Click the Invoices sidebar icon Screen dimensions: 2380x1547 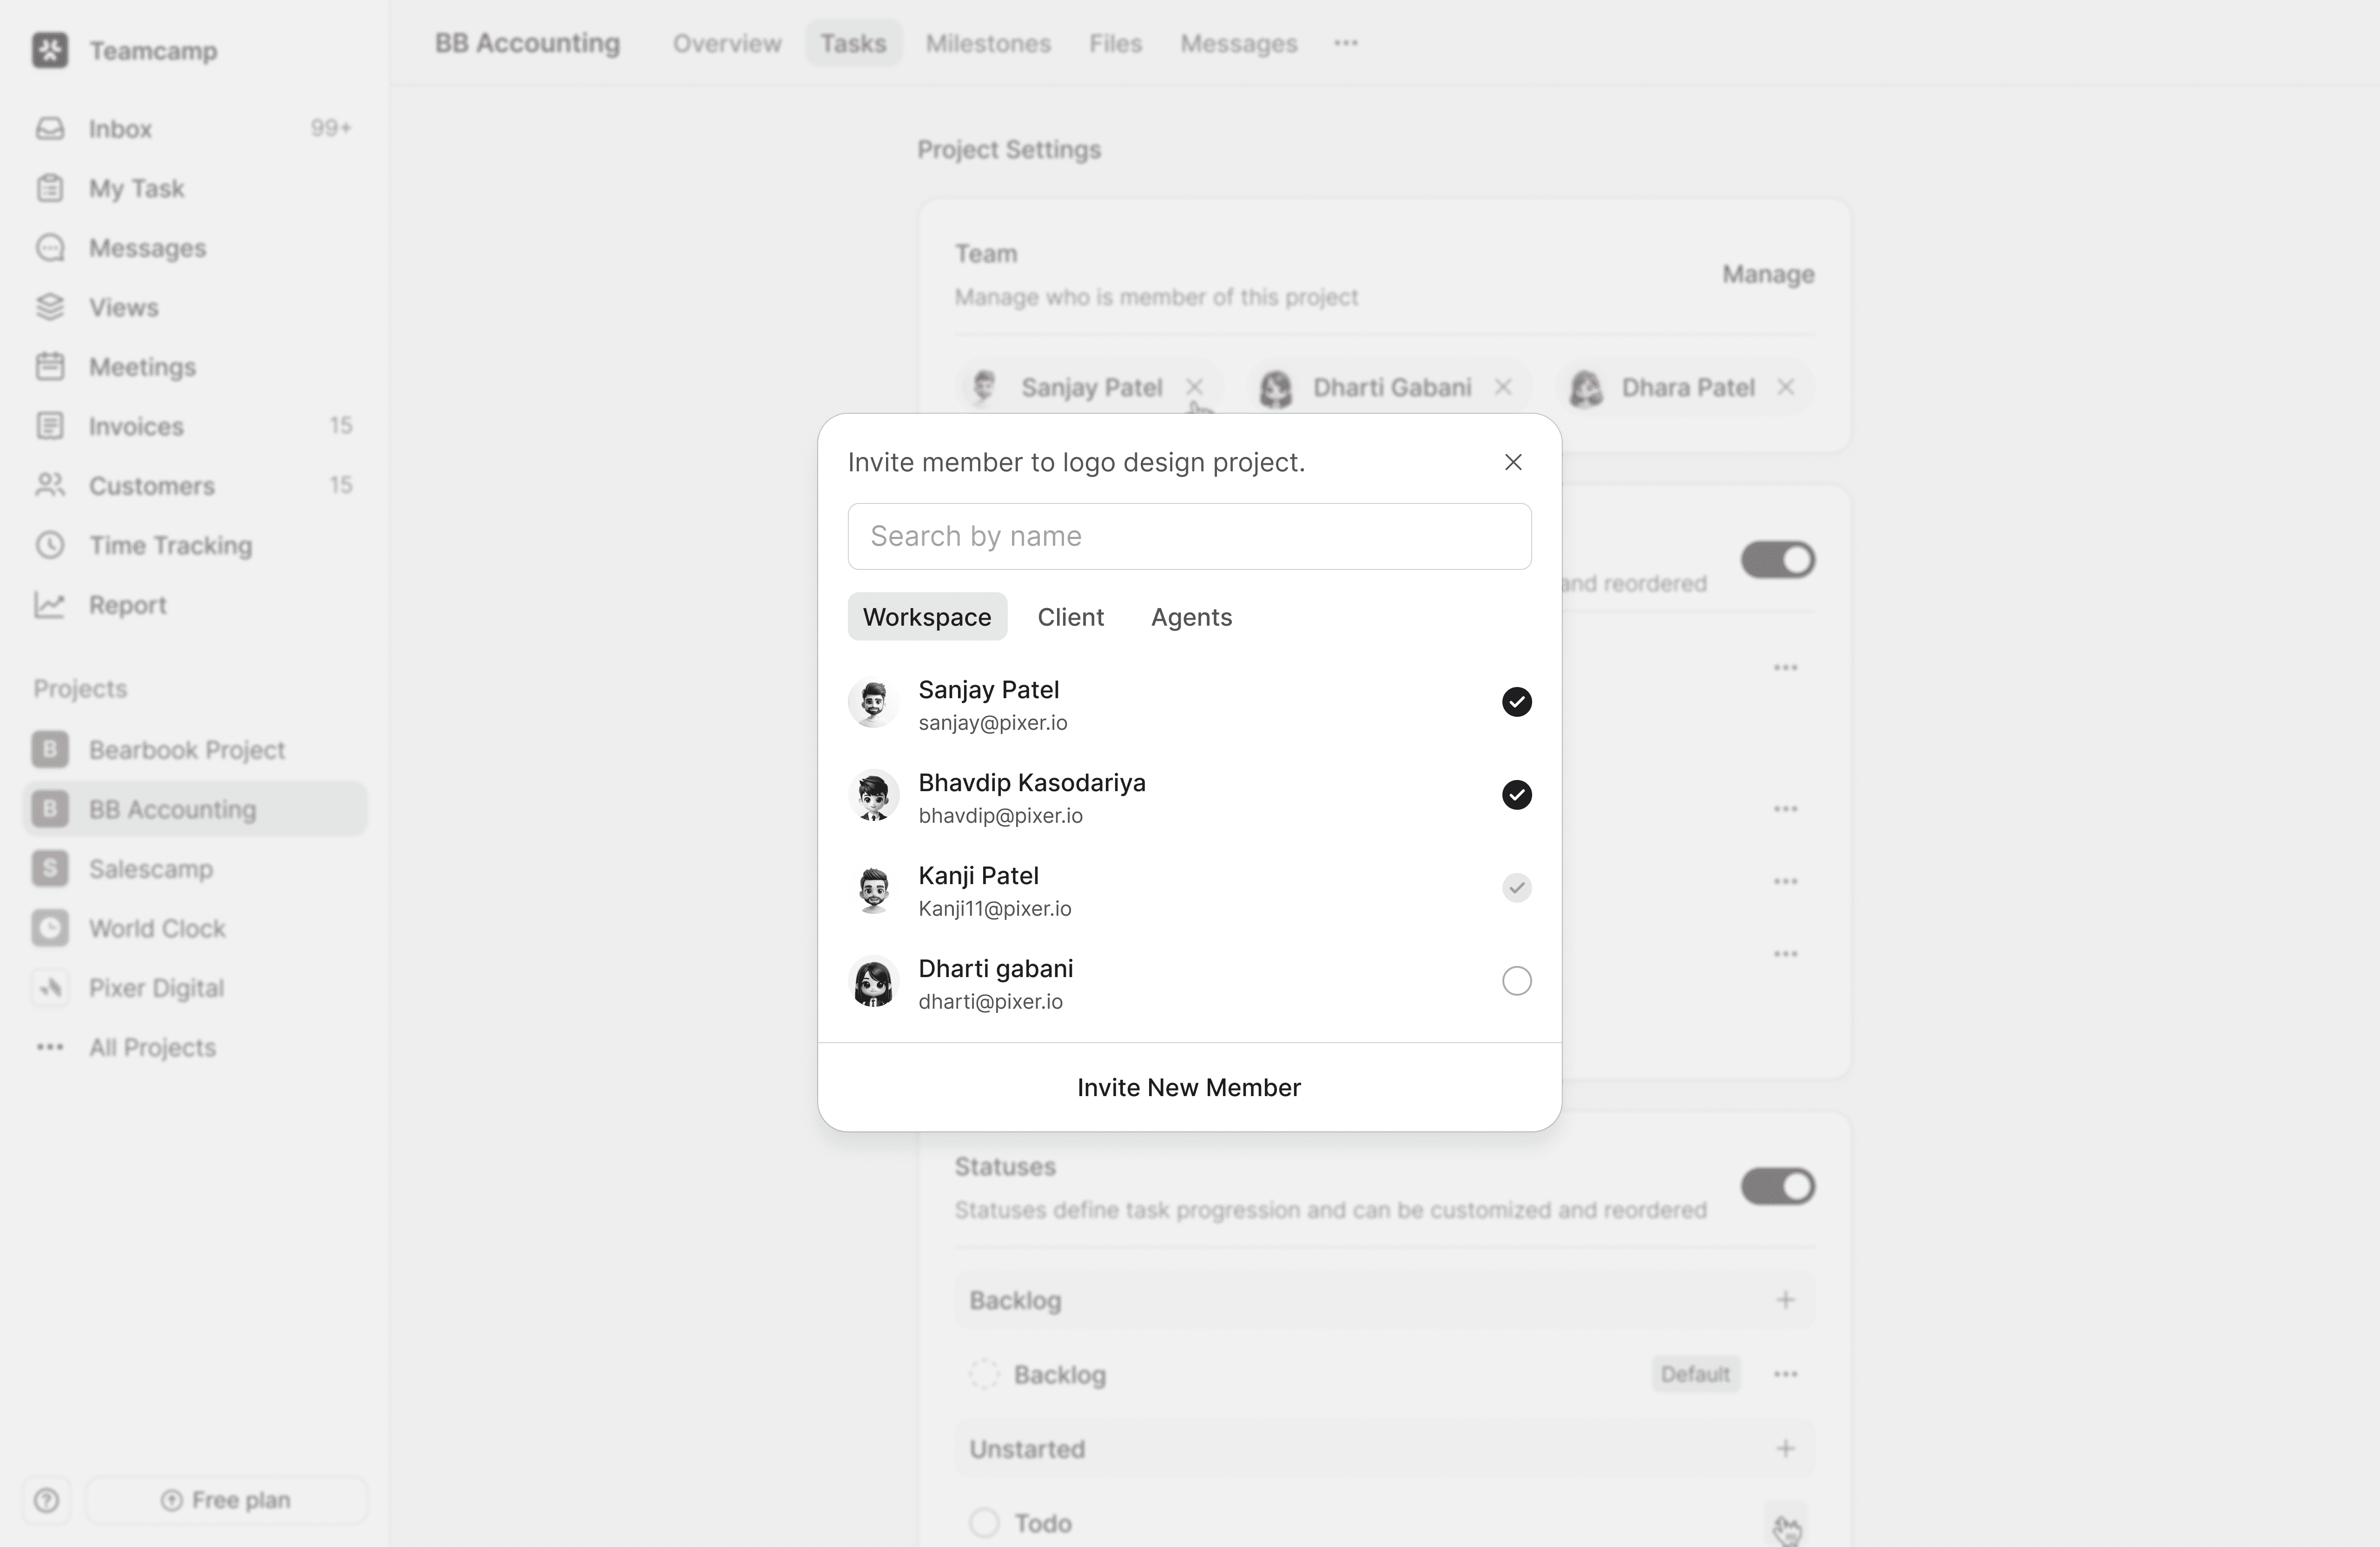[51, 426]
